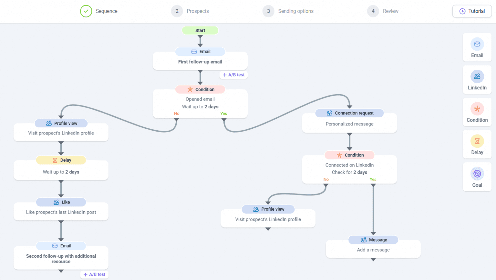Click people icon on Connection request node
The image size is (496, 280).
pyautogui.click(x=329, y=113)
